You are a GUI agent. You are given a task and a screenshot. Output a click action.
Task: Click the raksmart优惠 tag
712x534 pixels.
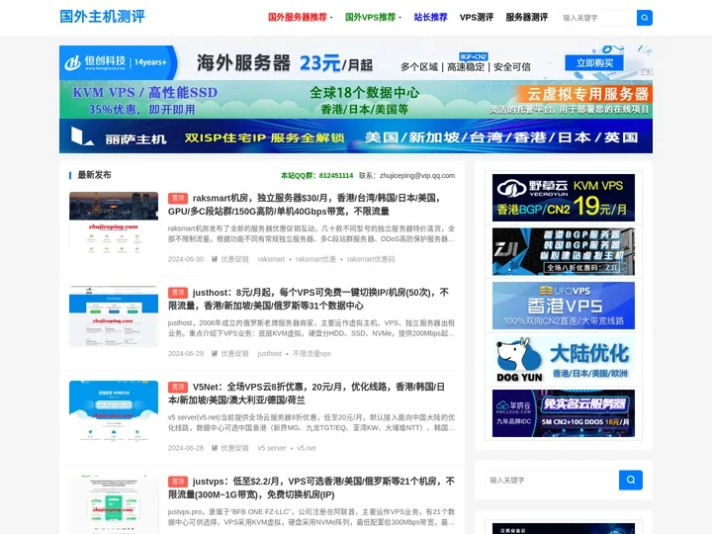pyautogui.click(x=315, y=259)
